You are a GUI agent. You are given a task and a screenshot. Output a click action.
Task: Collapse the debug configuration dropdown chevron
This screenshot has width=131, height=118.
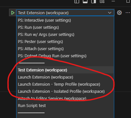point(110,13)
